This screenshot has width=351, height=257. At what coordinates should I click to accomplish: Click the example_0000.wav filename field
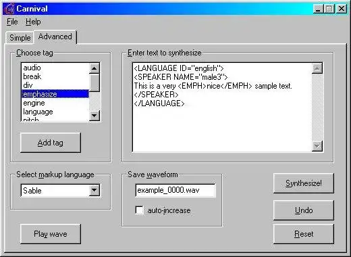coord(175,190)
